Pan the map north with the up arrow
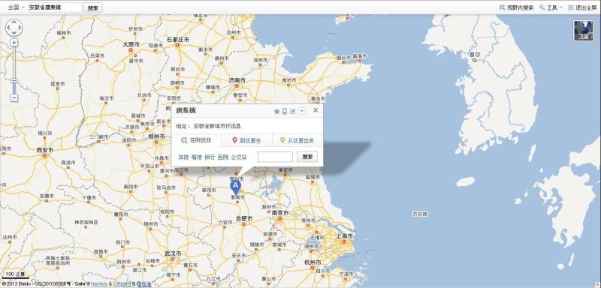 [x=14, y=22]
